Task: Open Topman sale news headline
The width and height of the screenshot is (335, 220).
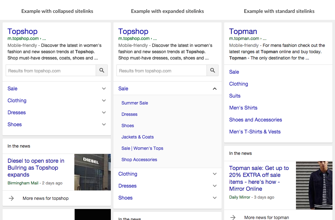Action: 259,178
